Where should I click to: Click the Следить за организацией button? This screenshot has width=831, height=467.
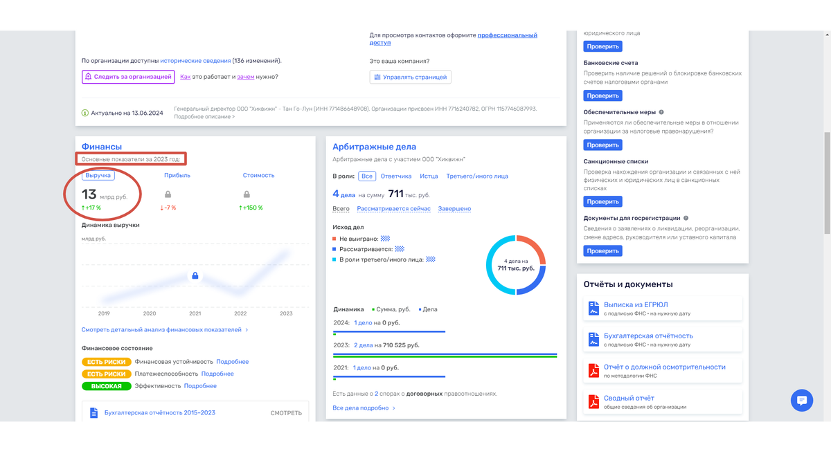[127, 77]
